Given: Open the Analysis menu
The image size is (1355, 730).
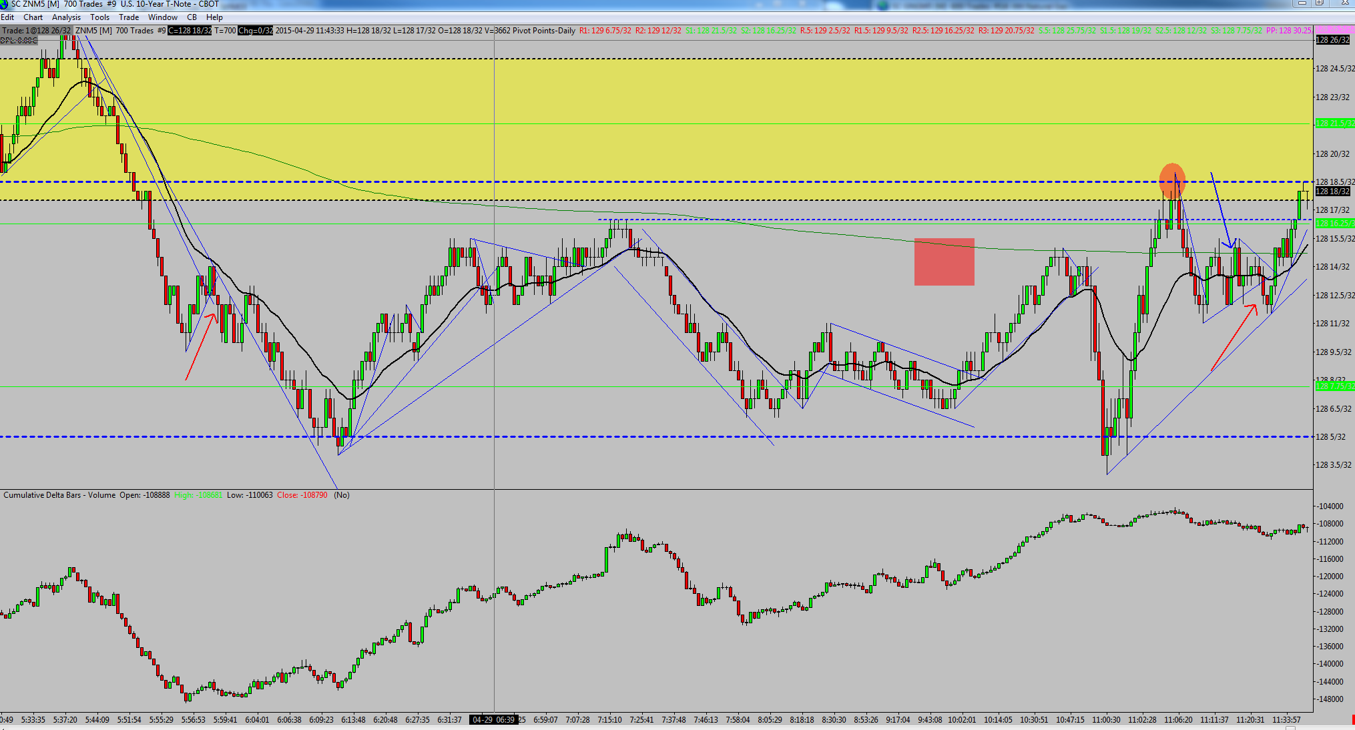Looking at the screenshot, I should click(66, 17).
